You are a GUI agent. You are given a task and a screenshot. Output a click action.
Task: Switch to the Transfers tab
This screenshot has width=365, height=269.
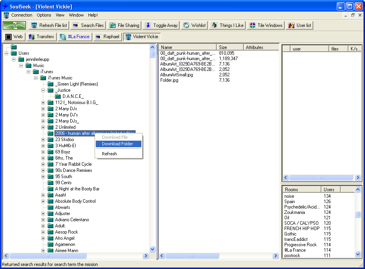[41, 37]
